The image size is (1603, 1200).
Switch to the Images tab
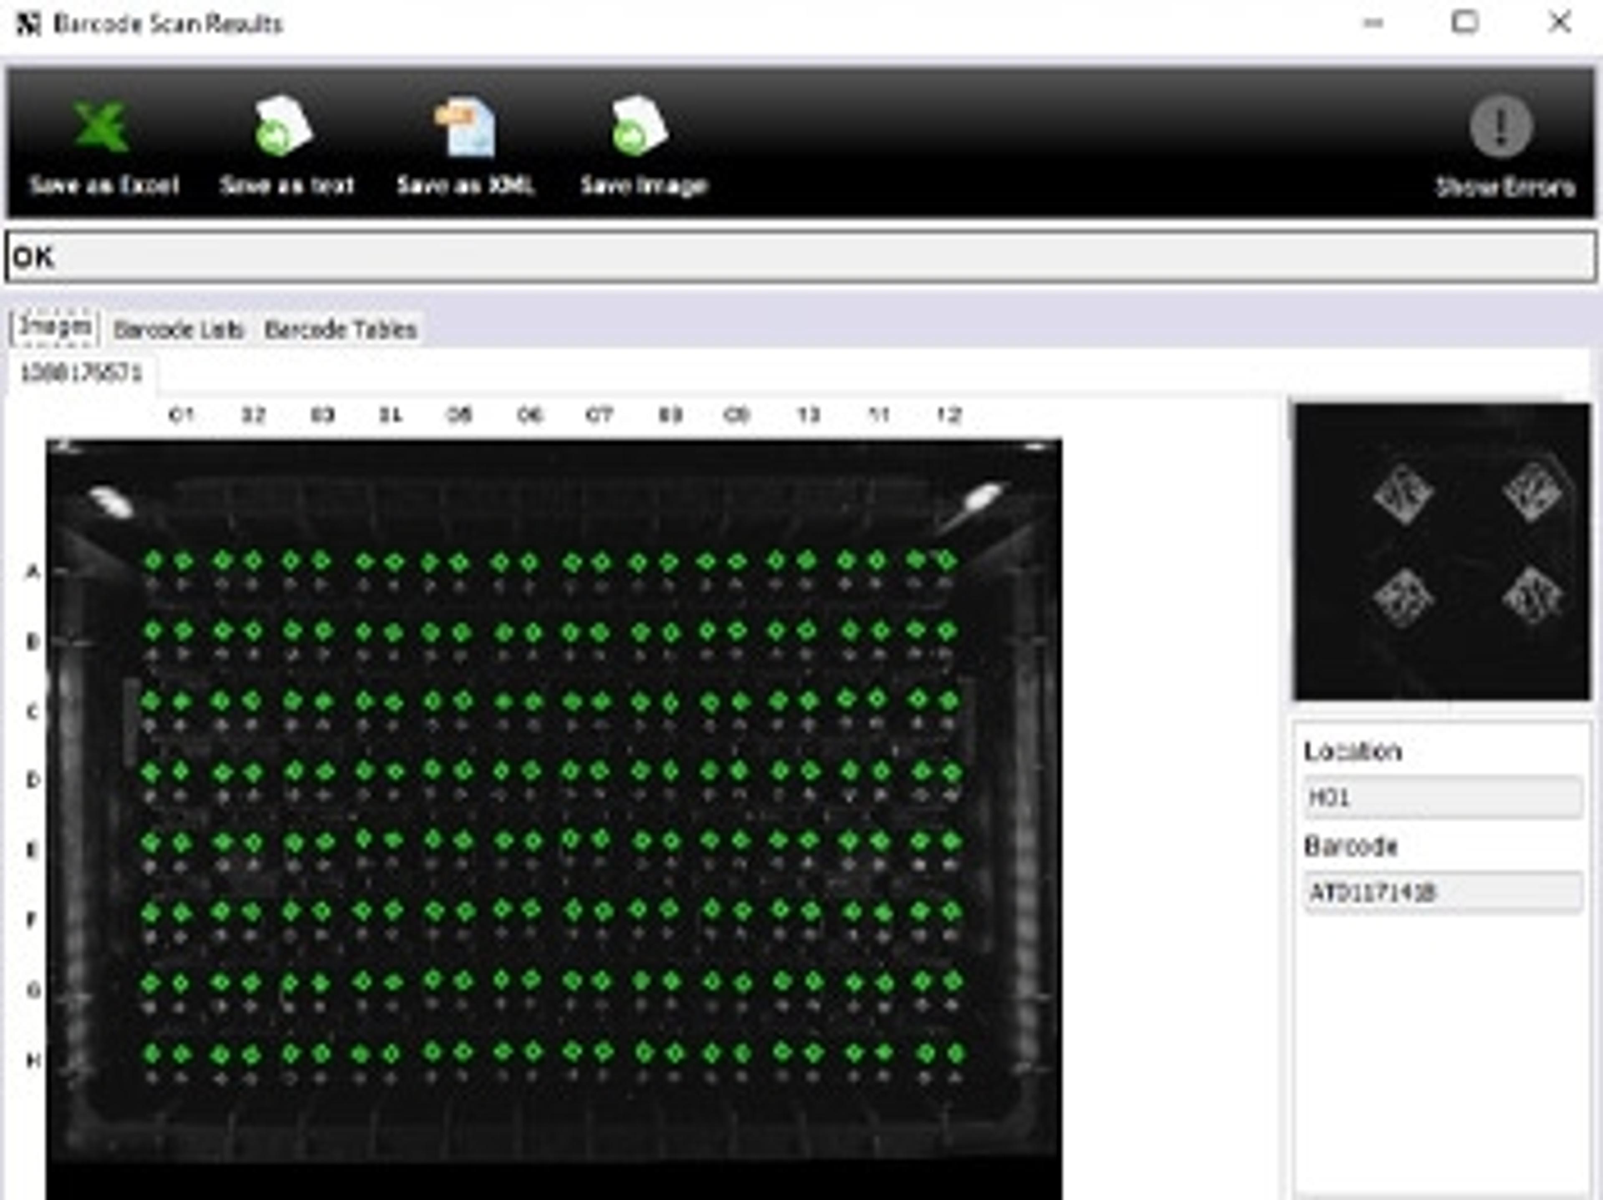[x=55, y=328]
